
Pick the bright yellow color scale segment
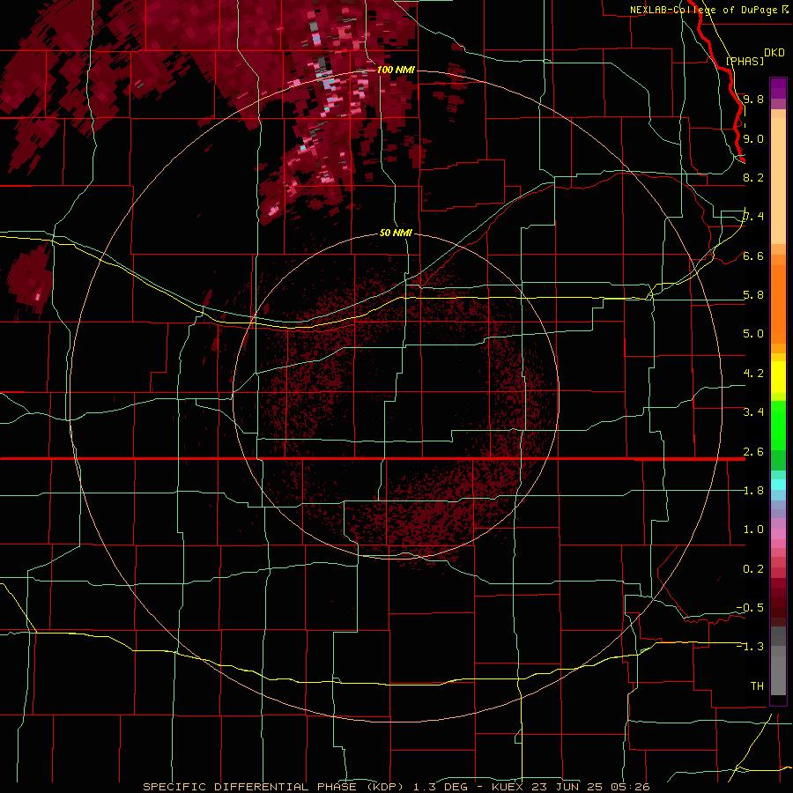(x=778, y=377)
